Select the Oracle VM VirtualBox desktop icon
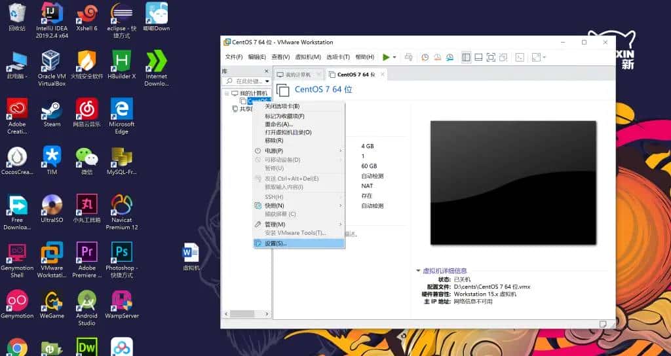 (x=52, y=68)
